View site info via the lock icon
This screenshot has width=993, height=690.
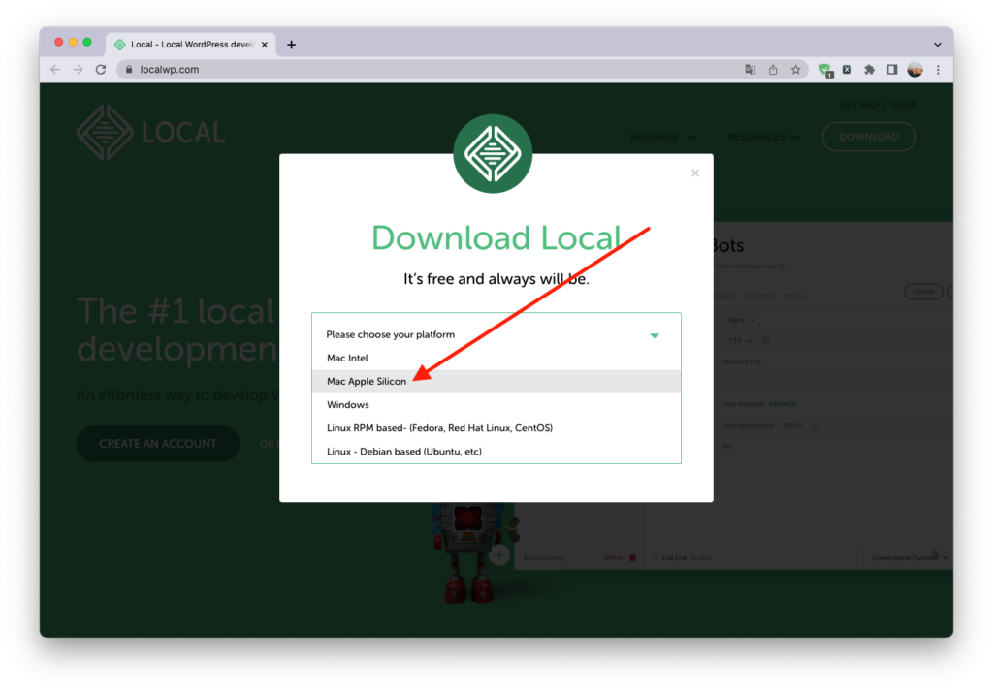(129, 70)
